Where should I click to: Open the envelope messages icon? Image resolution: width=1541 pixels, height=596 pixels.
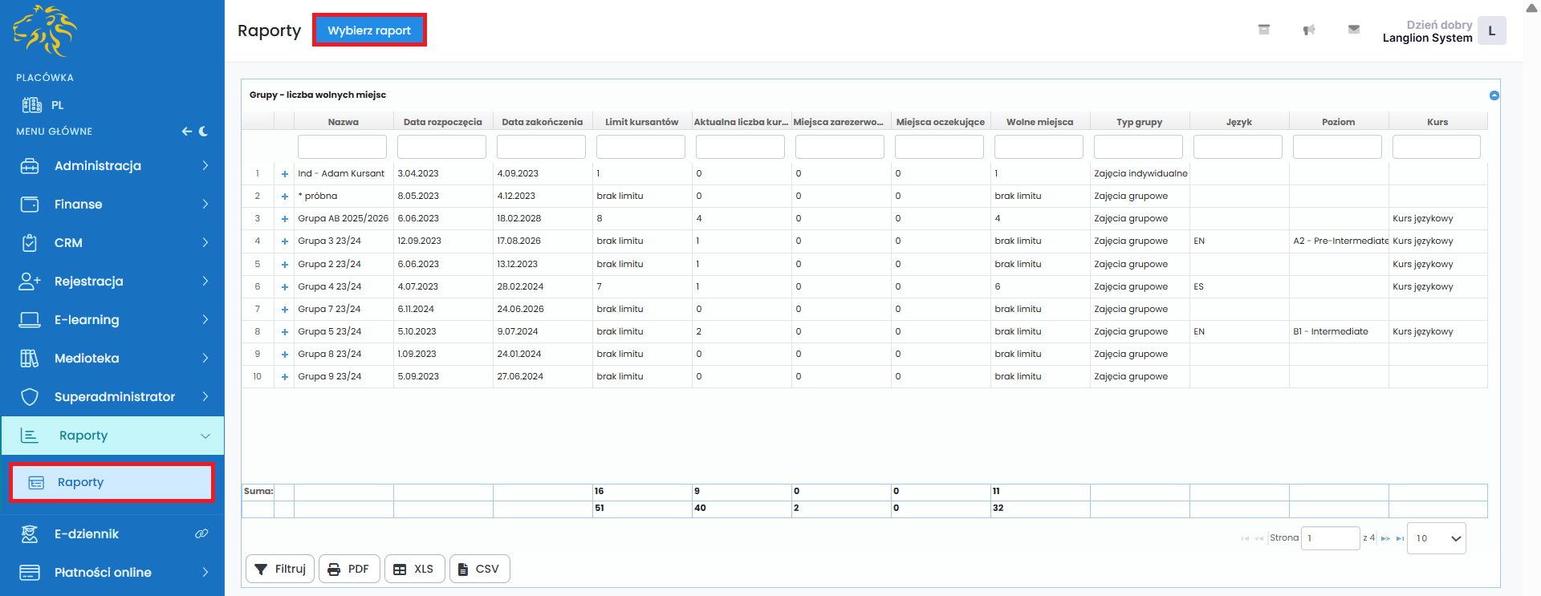coord(1353,30)
